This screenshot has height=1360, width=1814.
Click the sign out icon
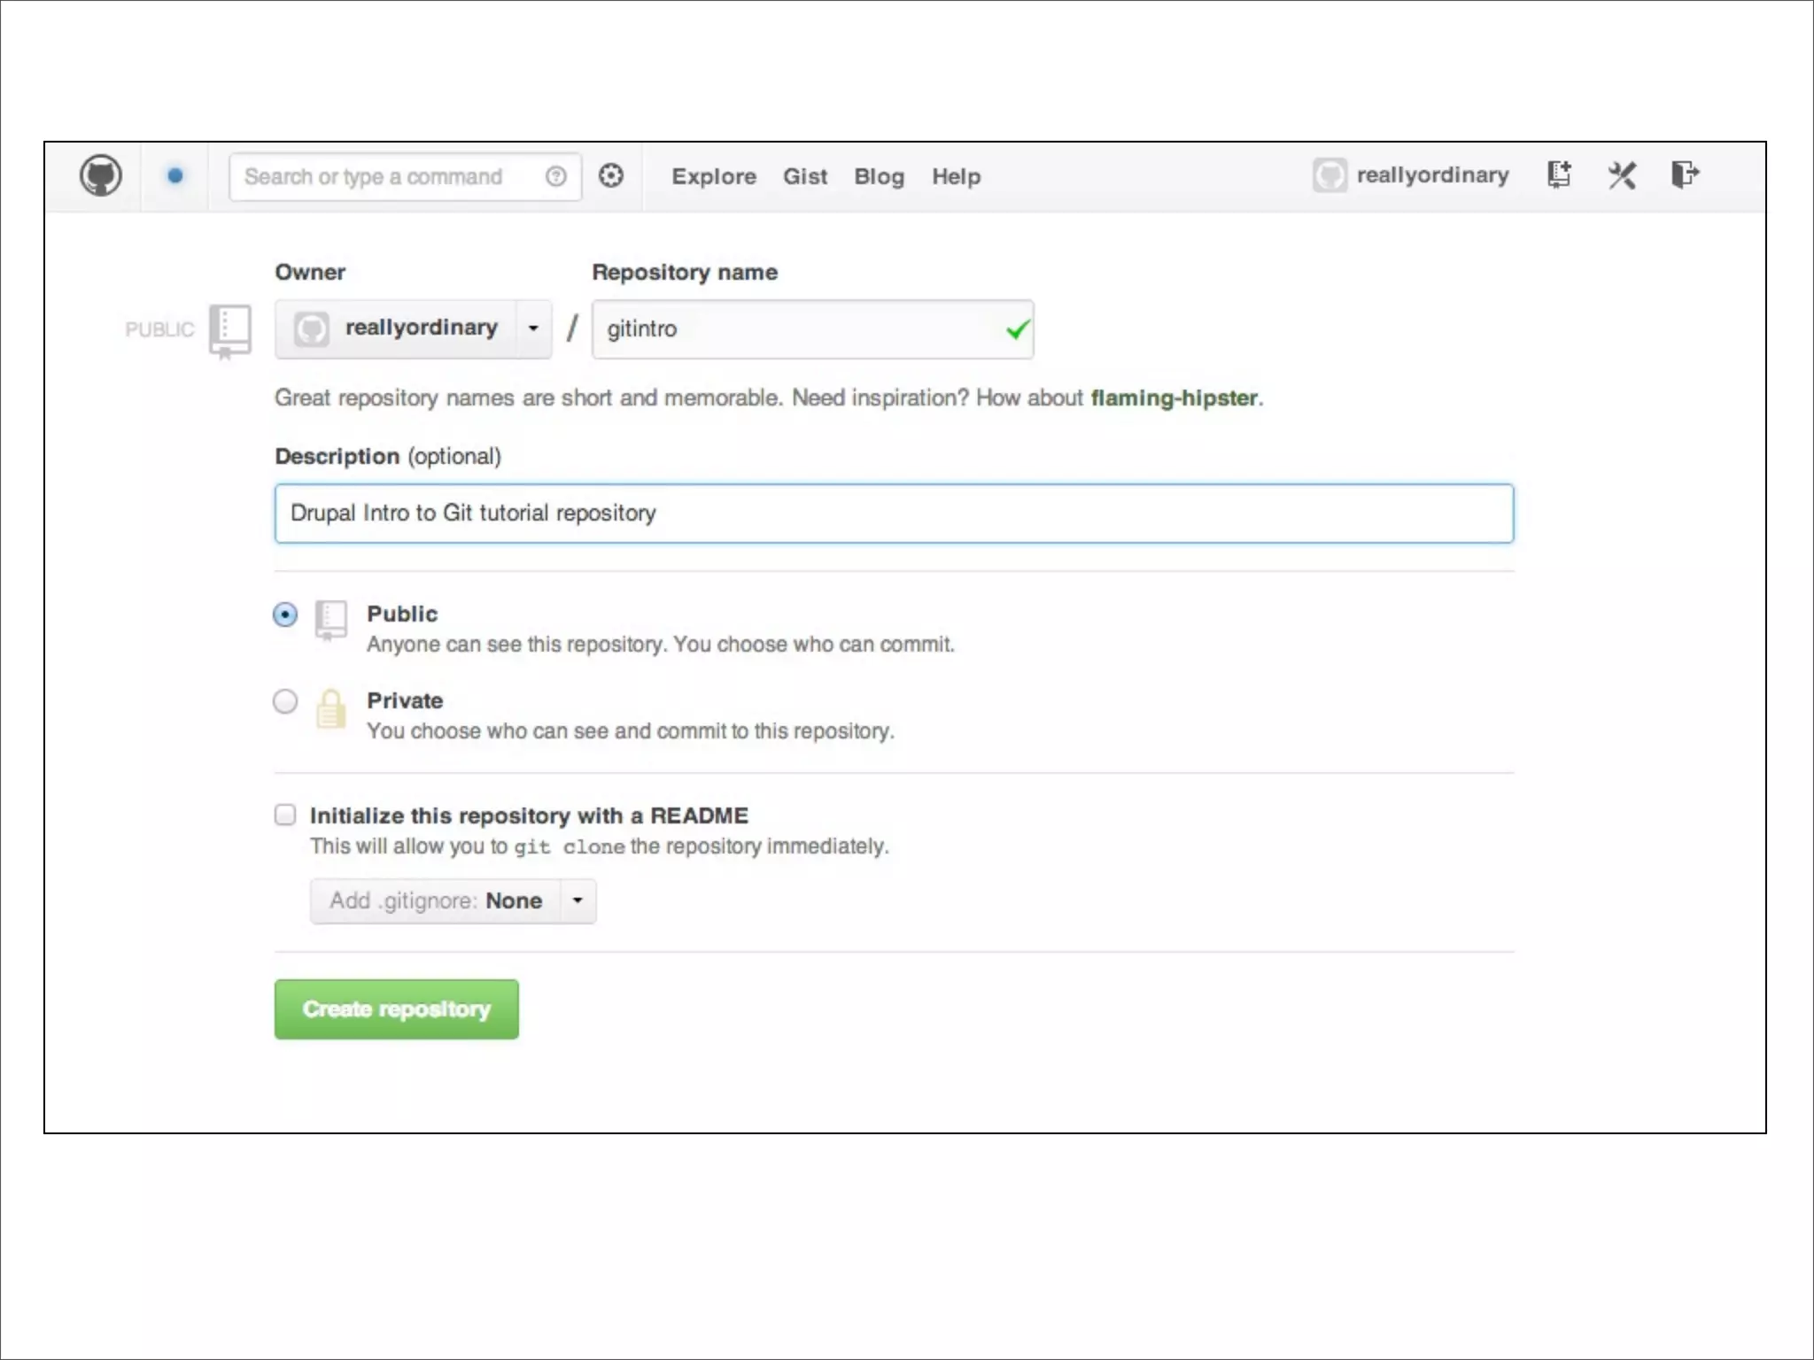tap(1684, 174)
